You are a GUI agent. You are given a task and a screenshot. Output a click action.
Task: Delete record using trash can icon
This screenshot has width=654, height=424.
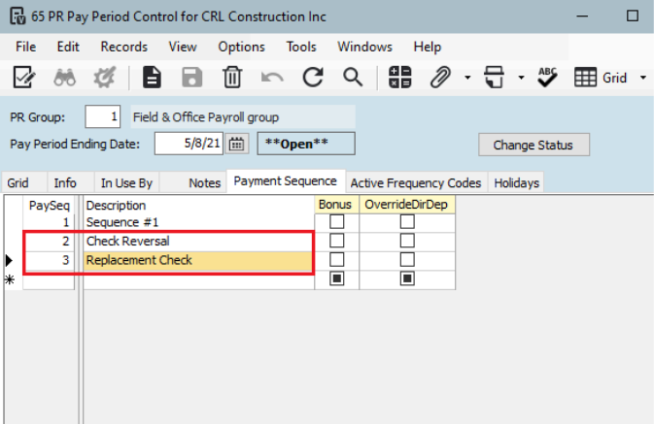(232, 78)
